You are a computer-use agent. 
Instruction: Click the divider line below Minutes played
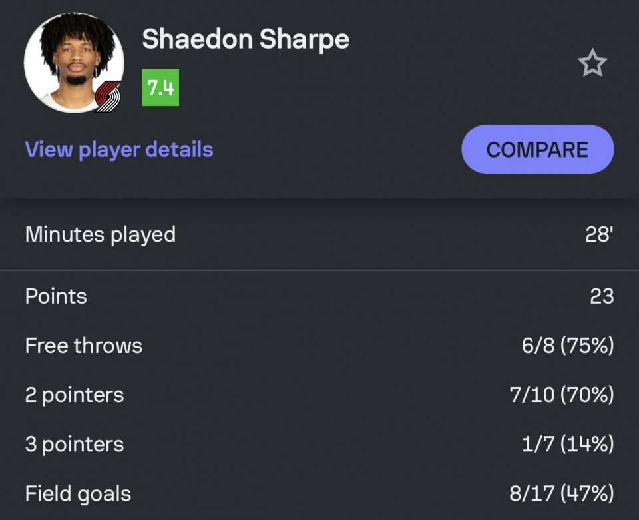pyautogui.click(x=319, y=270)
